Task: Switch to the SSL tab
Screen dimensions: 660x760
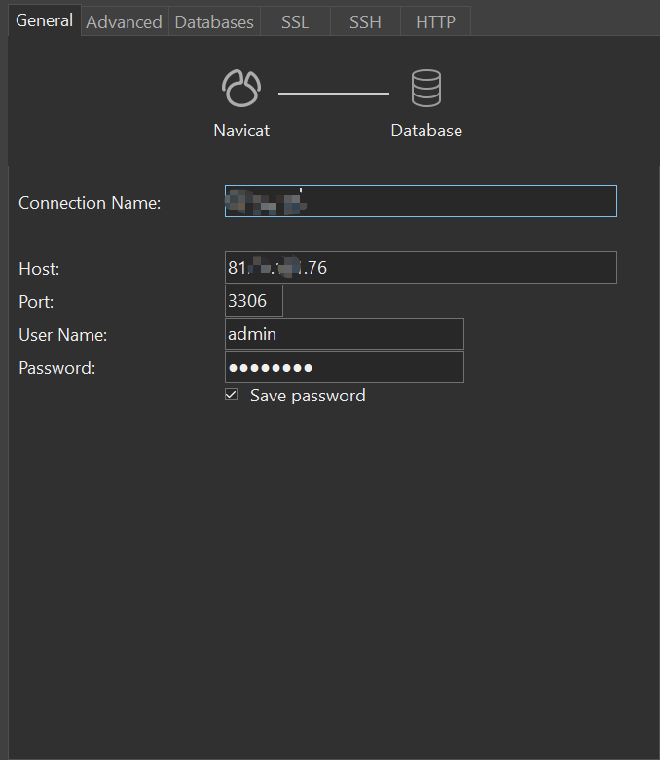Action: point(295,21)
